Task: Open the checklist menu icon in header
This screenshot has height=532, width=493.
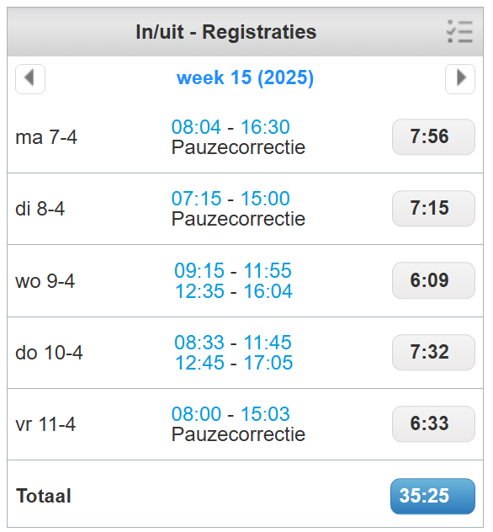Action: pos(460,31)
